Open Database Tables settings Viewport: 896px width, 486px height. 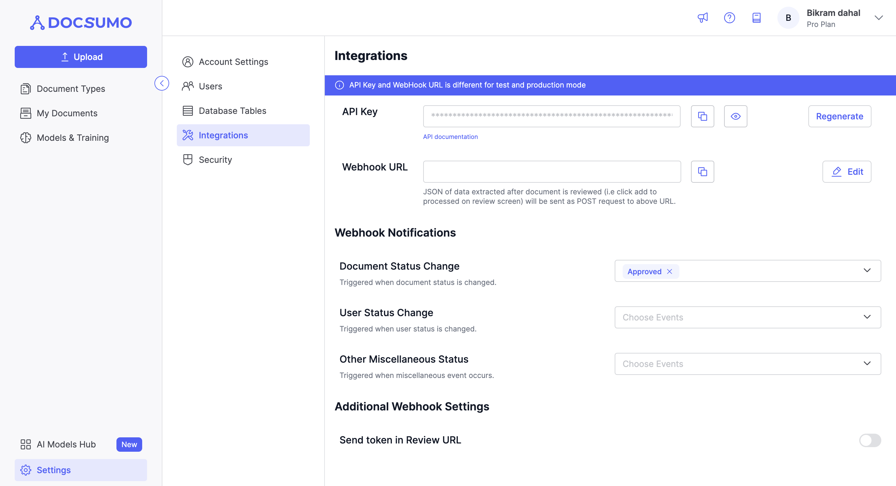click(x=232, y=111)
